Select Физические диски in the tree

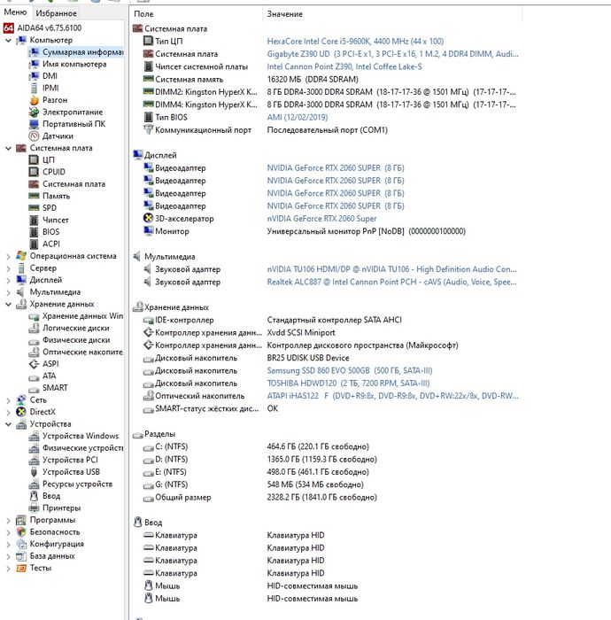(x=76, y=340)
